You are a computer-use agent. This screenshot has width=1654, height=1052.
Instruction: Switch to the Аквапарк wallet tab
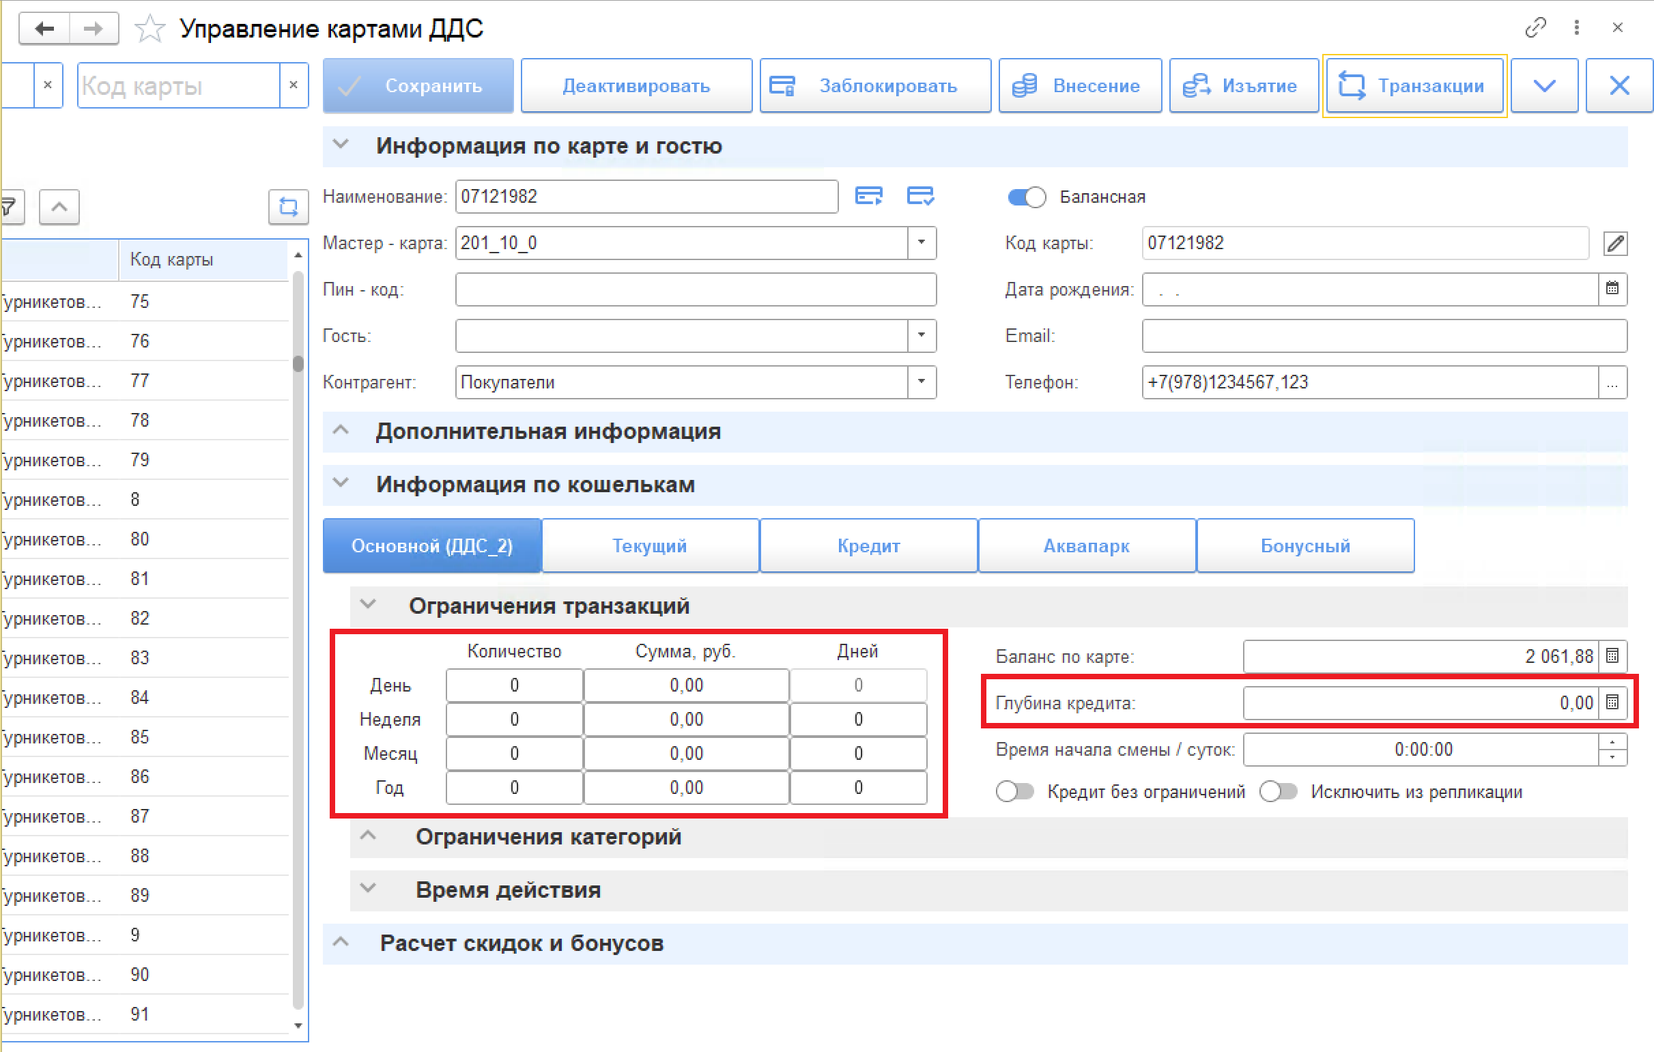point(1087,545)
